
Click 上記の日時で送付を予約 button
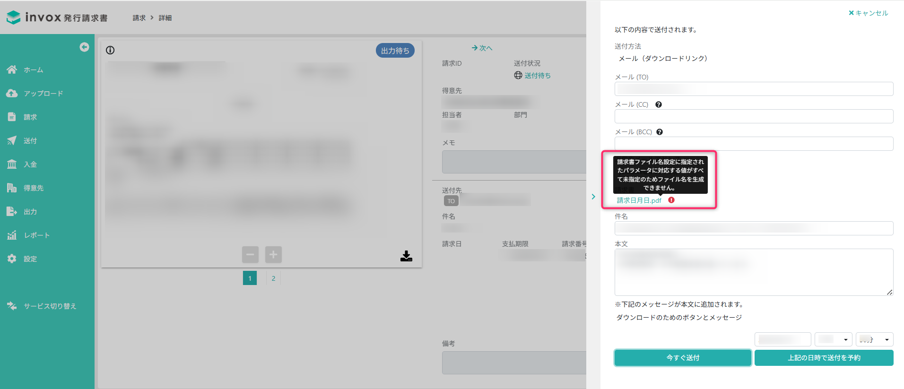[824, 358]
